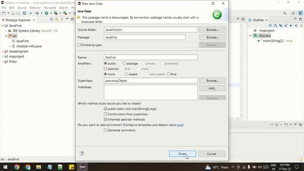This screenshot has height=171, width=304.
Task: Check the abstract modifier checkbox
Action: point(105,68)
